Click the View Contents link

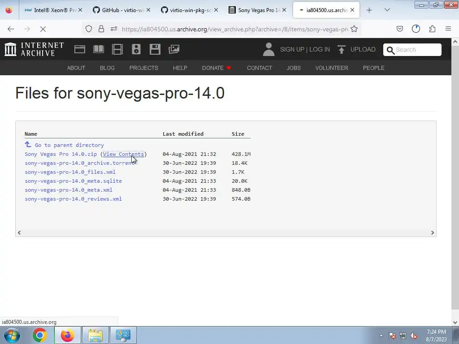123,154
